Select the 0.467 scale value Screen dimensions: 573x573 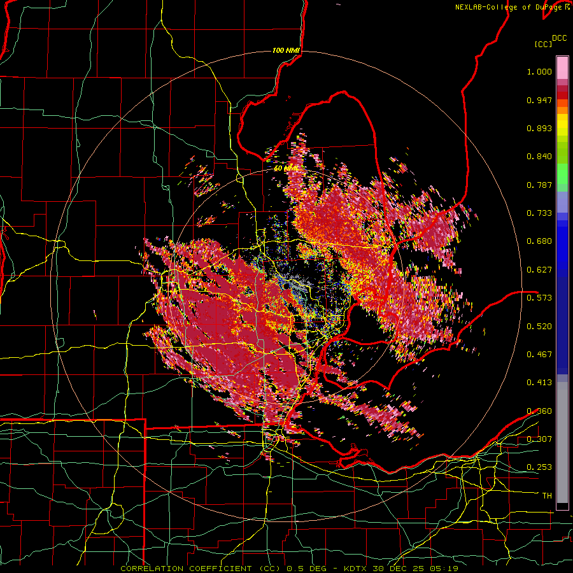pos(539,354)
